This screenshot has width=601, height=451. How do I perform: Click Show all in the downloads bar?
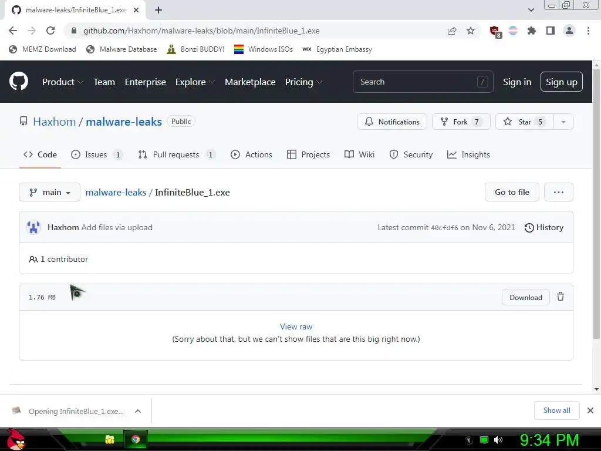556,410
